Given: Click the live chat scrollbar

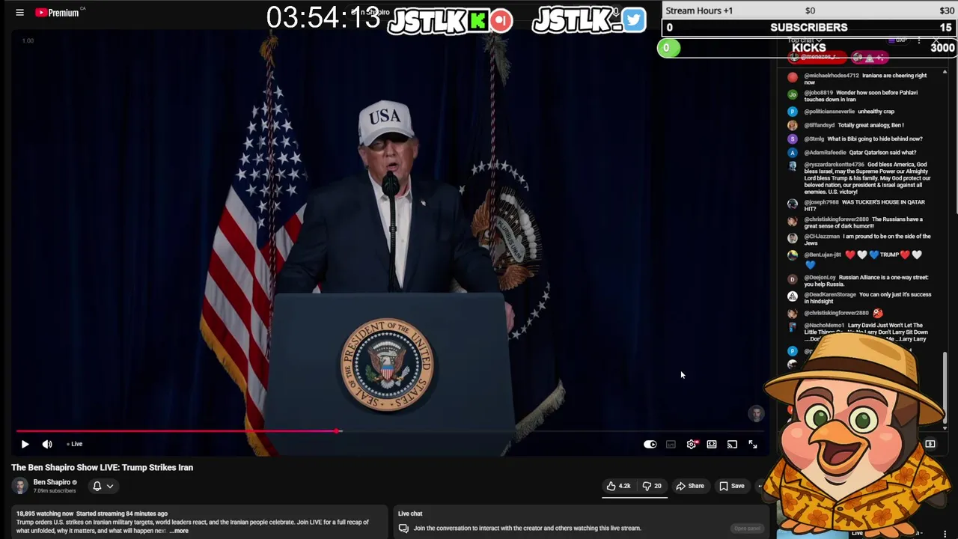Looking at the screenshot, I should pos(945,389).
